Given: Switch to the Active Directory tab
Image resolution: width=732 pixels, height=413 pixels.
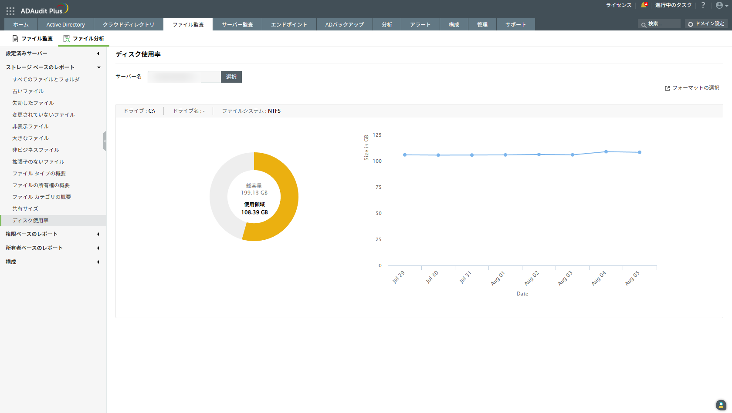Looking at the screenshot, I should 66,24.
